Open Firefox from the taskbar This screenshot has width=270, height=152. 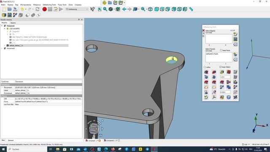(x=113, y=149)
